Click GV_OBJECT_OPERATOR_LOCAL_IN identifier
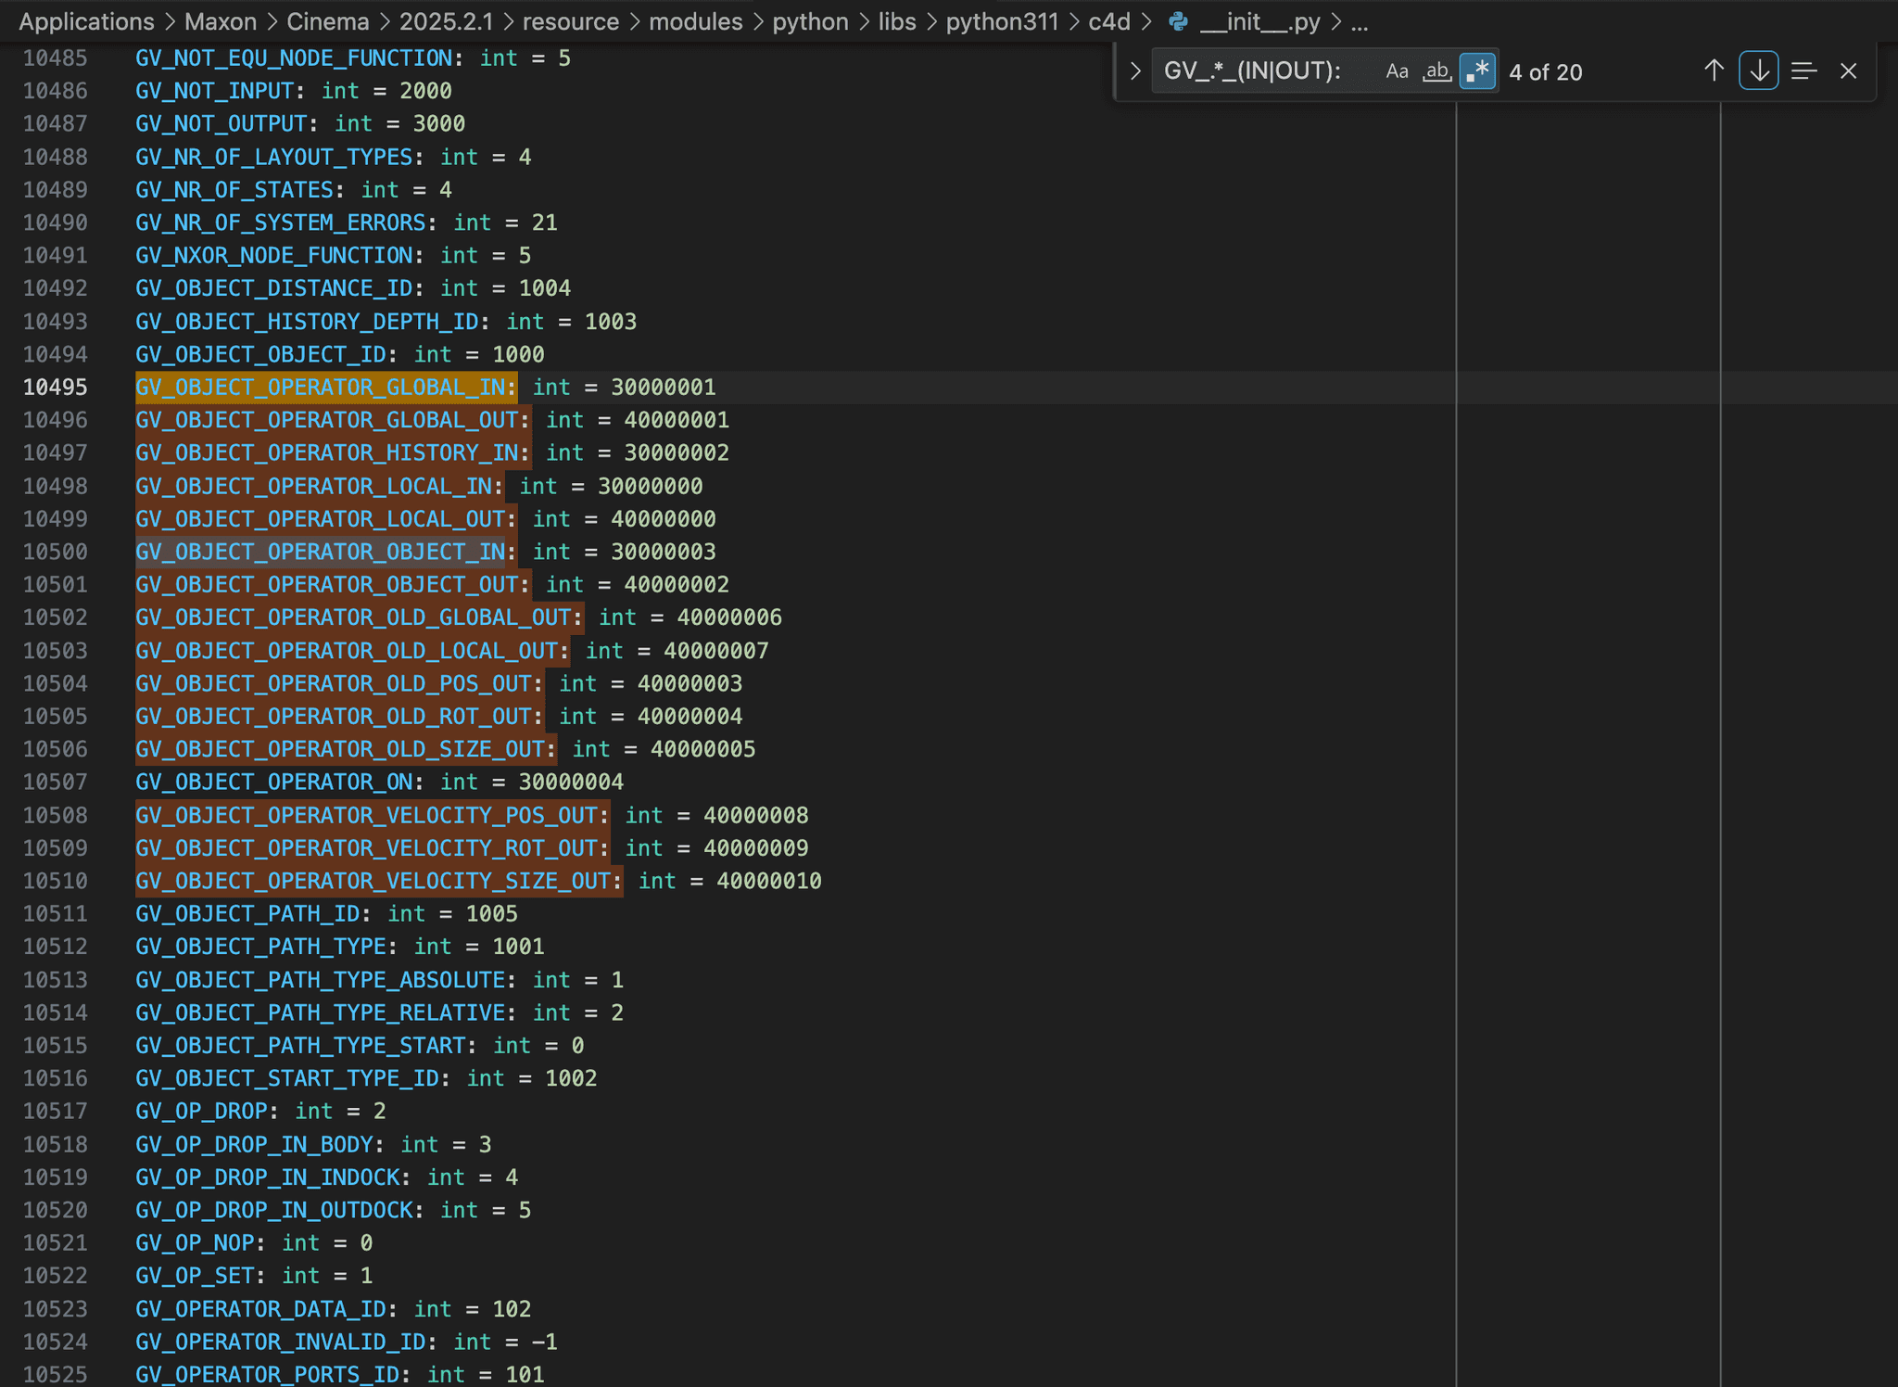1898x1387 pixels. [x=313, y=486]
